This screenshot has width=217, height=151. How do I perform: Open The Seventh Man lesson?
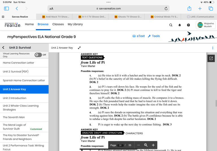pyautogui.click(x=14, y=117)
